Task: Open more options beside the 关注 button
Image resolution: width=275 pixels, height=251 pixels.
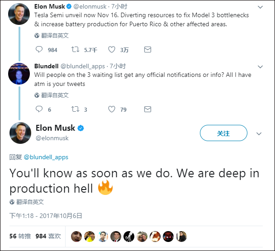Action: click(259, 134)
